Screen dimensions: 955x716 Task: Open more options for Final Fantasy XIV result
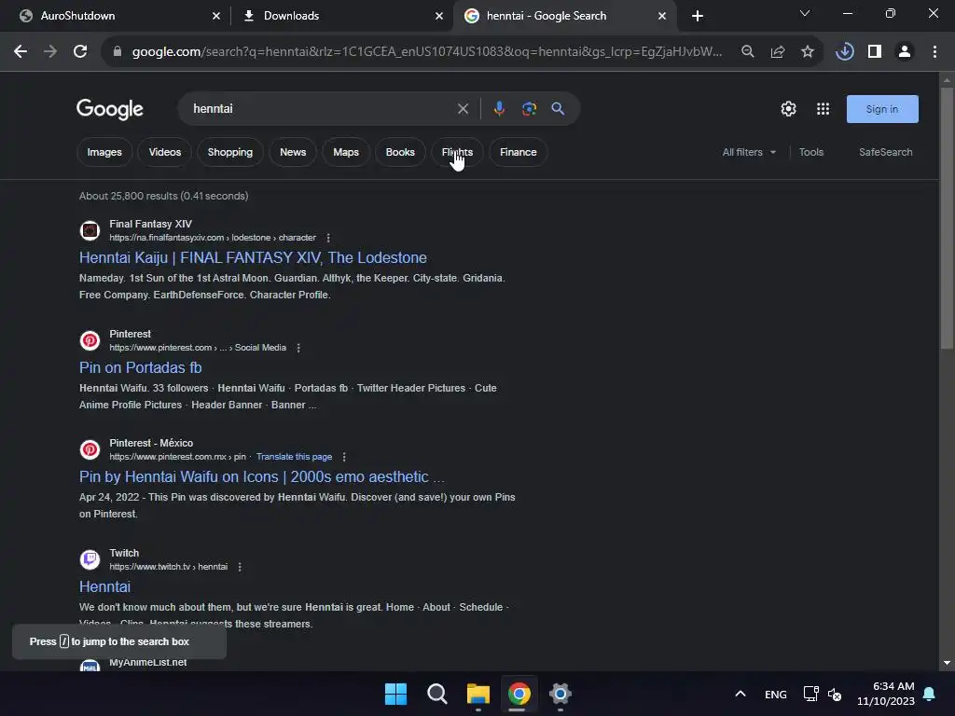pyautogui.click(x=328, y=238)
